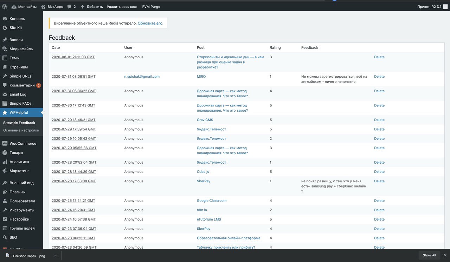Delete the MIRO feedback entry
The image size is (450, 262).
[x=379, y=77]
